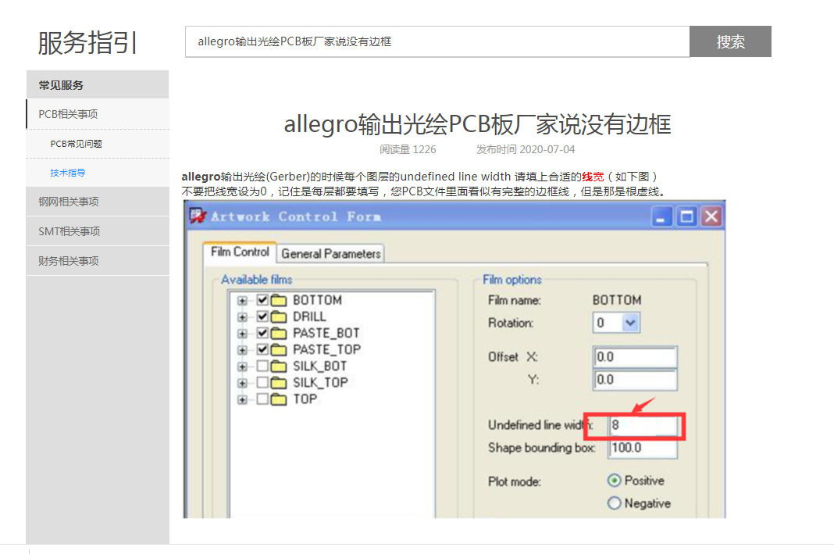
Task: Switch to General Parameters tab
Action: click(331, 253)
